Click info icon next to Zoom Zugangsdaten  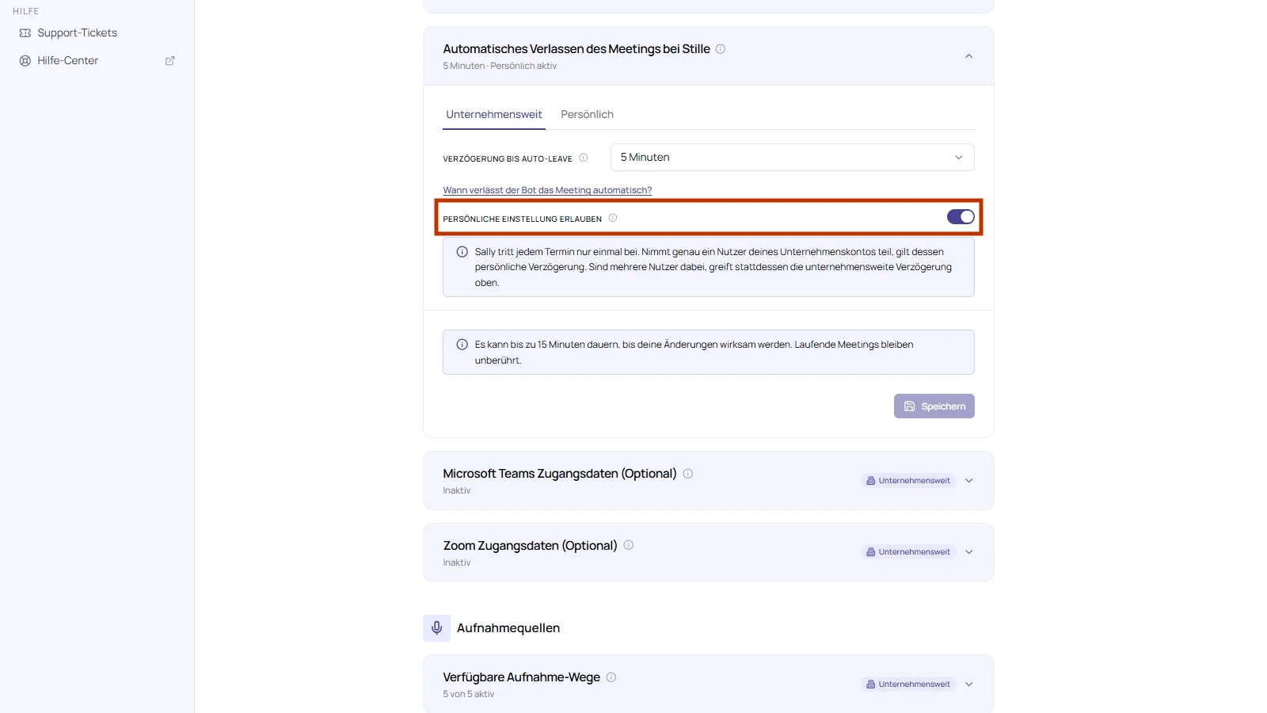click(629, 545)
